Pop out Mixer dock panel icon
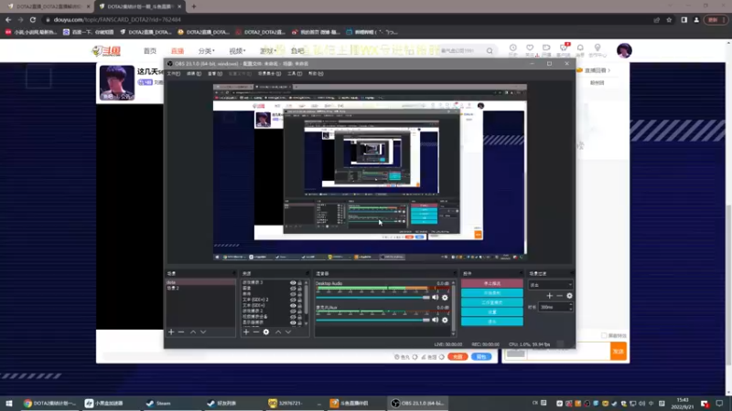 click(x=454, y=273)
